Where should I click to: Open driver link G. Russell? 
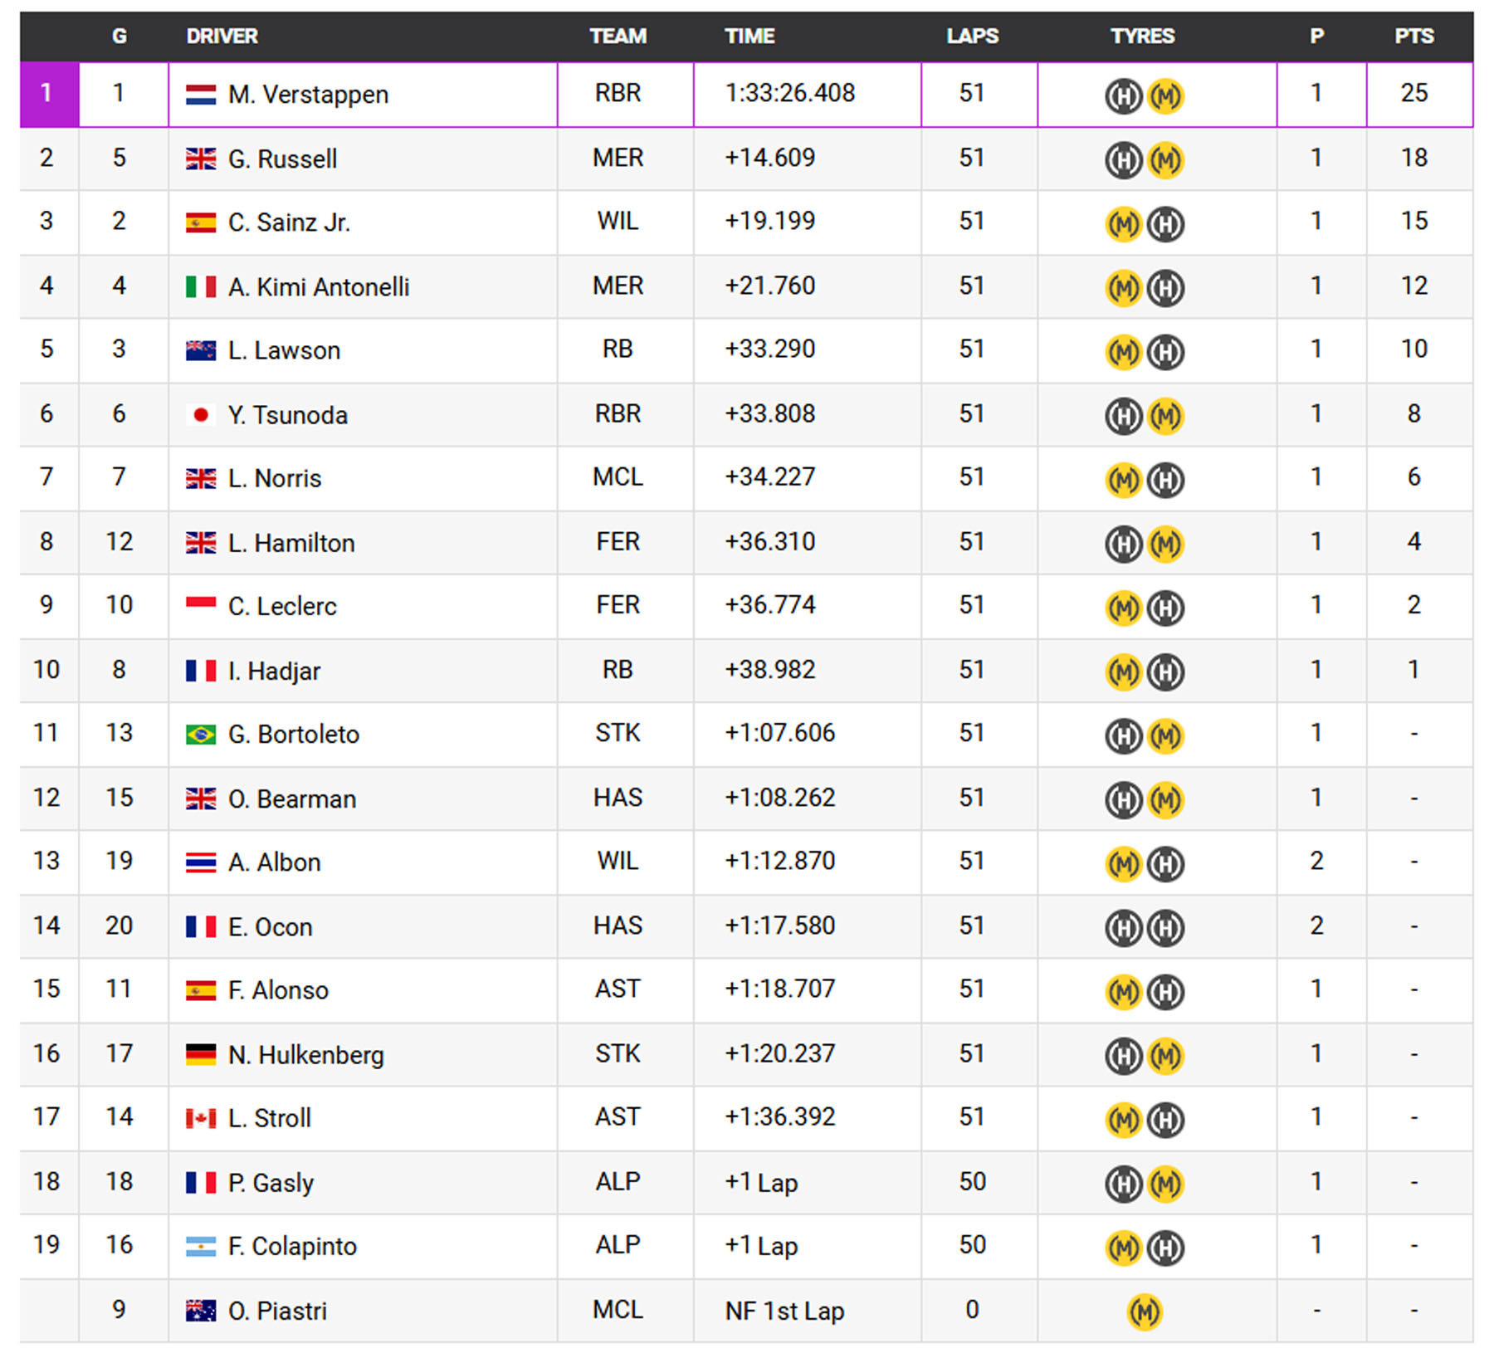click(x=282, y=159)
